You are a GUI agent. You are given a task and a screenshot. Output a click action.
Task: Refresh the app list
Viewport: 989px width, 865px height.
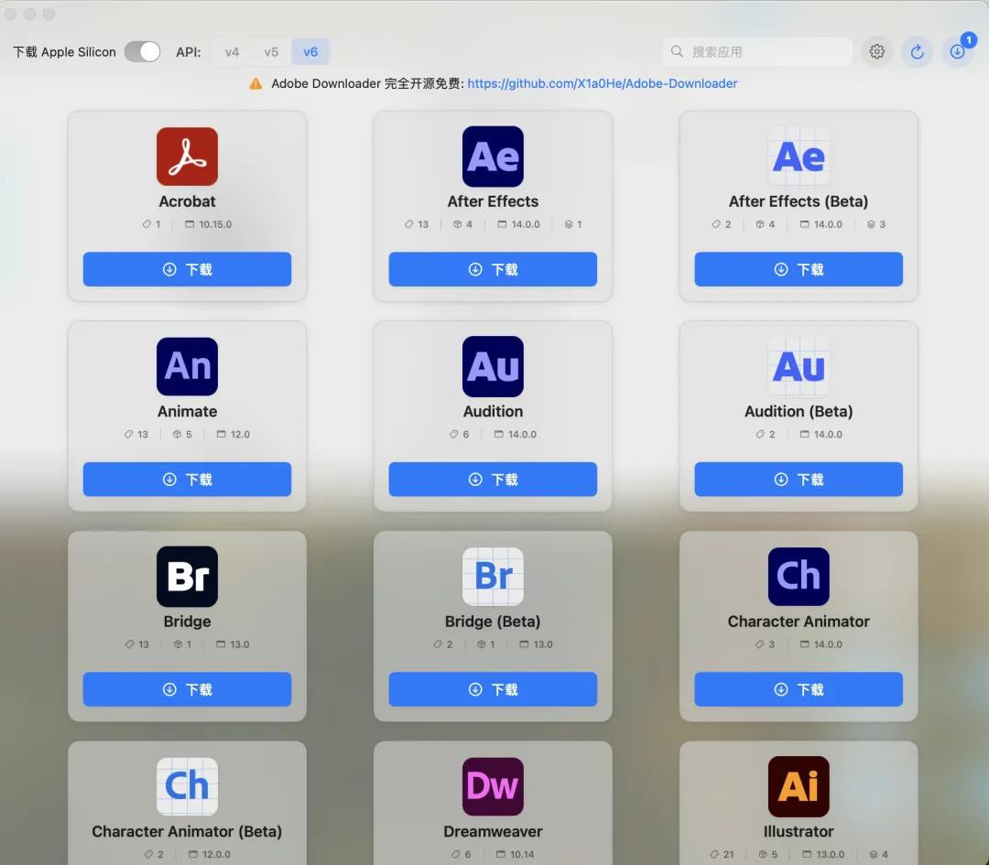(917, 51)
